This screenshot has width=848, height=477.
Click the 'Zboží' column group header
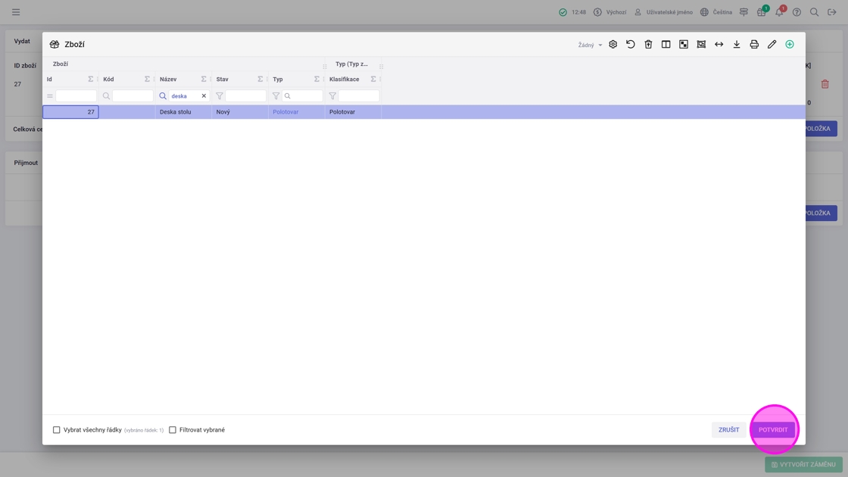click(61, 64)
